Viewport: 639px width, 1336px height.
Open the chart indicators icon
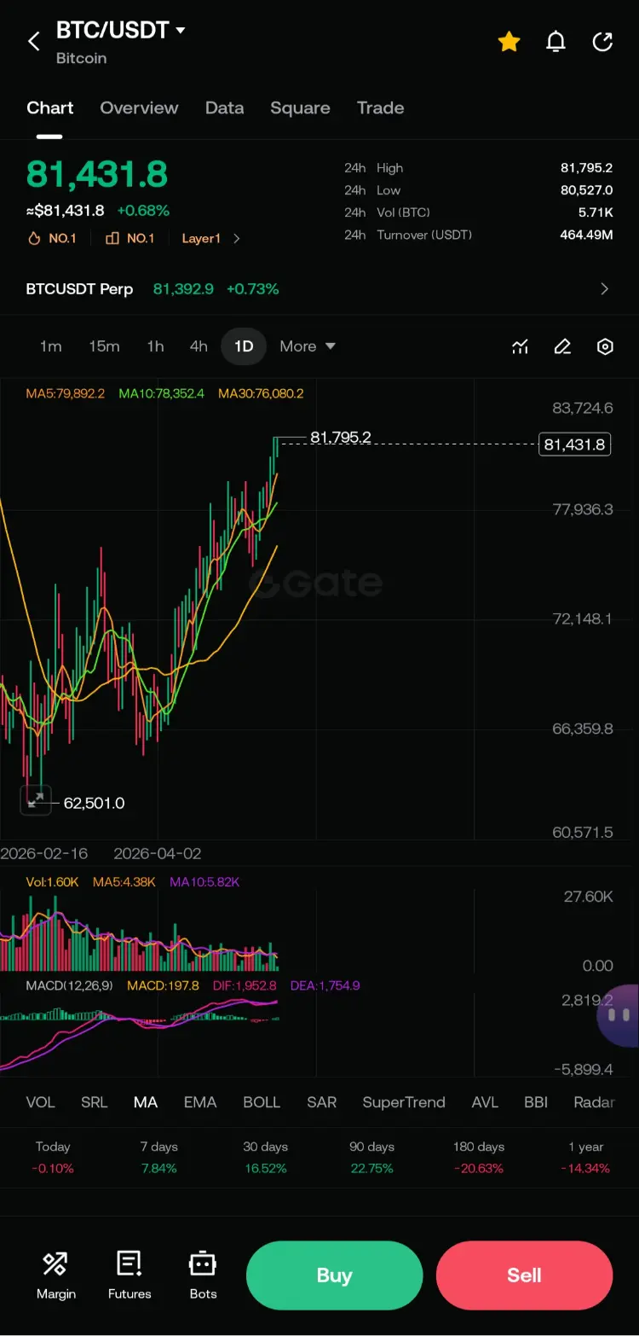(520, 346)
